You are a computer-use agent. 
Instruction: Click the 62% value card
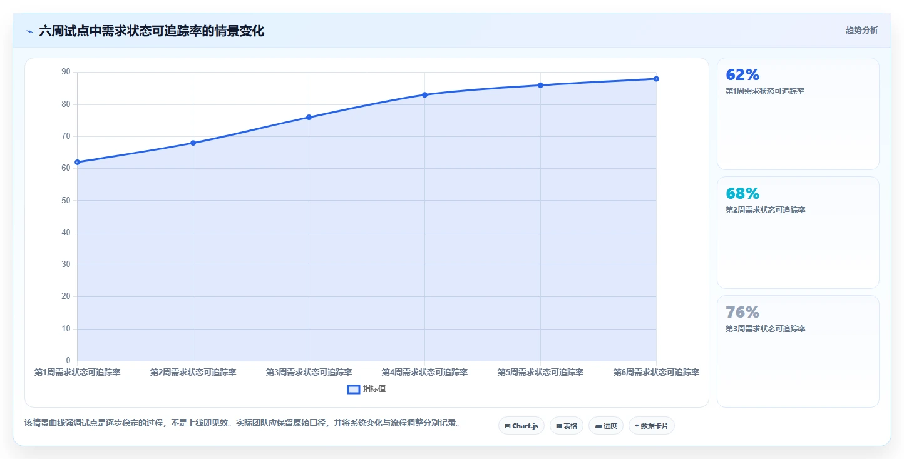(798, 114)
